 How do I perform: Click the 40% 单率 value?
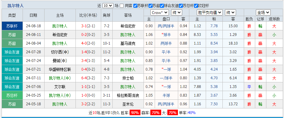point(191,113)
